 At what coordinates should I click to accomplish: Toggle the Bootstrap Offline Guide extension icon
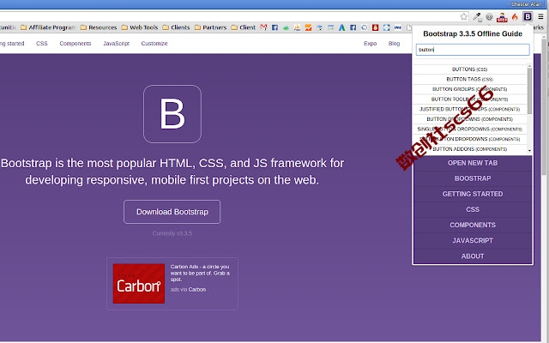tap(528, 16)
